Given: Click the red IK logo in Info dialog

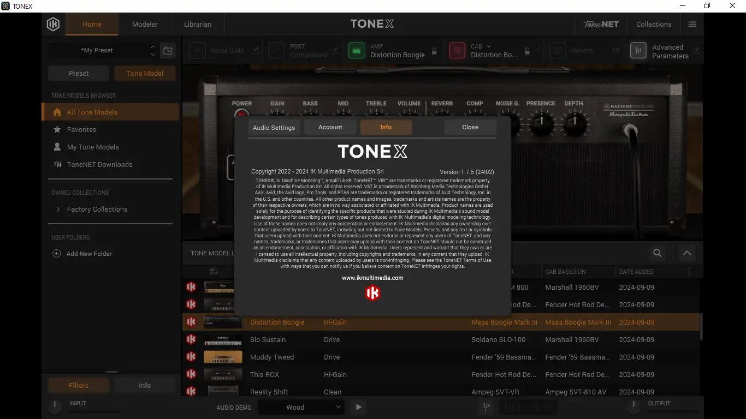Looking at the screenshot, I should pos(372,293).
